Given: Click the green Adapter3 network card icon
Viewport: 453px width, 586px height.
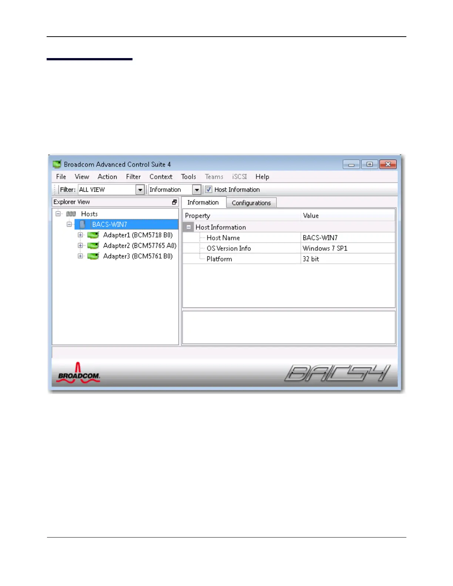Looking at the screenshot, I should point(93,256).
